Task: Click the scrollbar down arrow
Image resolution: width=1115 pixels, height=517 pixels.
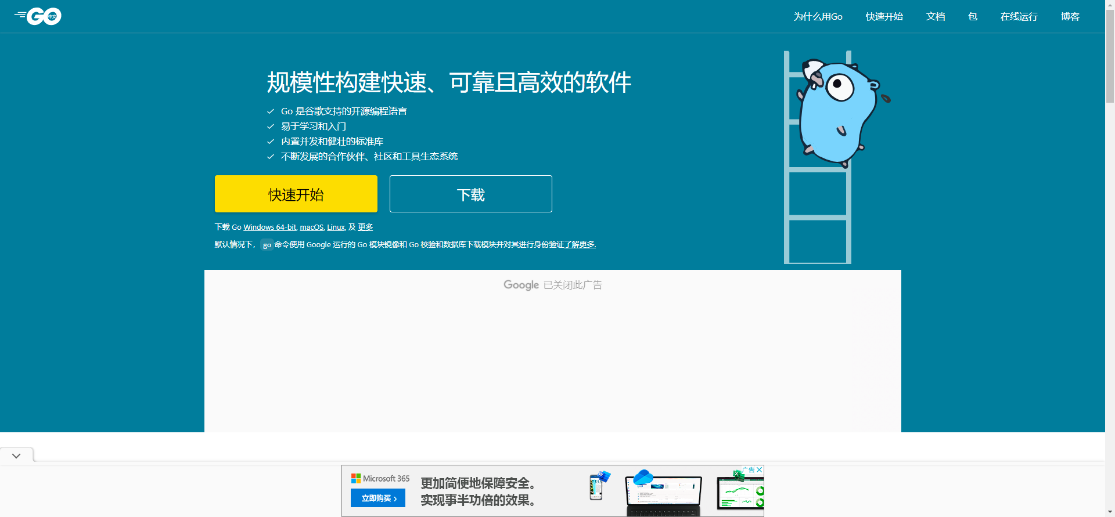Action: 1110,512
